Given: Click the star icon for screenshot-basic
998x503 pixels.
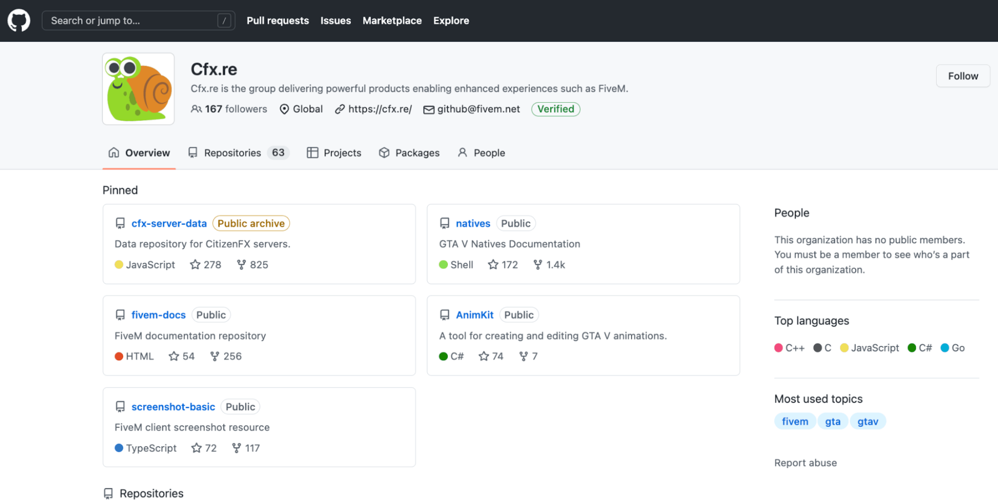Looking at the screenshot, I should 196,448.
